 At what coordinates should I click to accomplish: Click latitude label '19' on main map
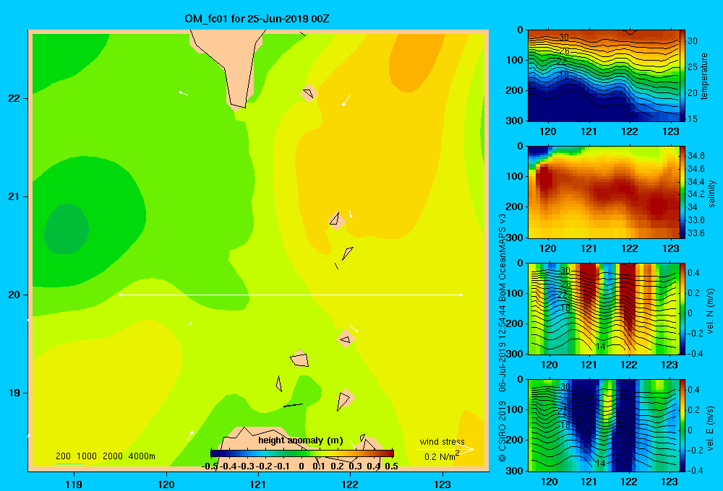[x=14, y=393]
